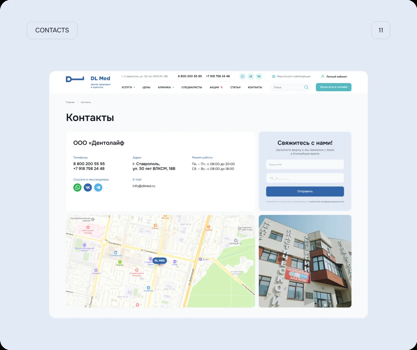Open Telegram icon in the header
The image size is (417, 350).
click(251, 76)
